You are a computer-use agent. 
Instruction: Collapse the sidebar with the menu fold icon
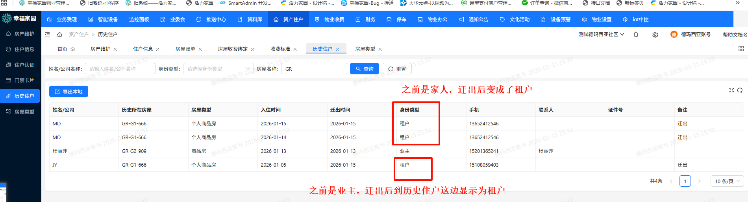(47, 35)
